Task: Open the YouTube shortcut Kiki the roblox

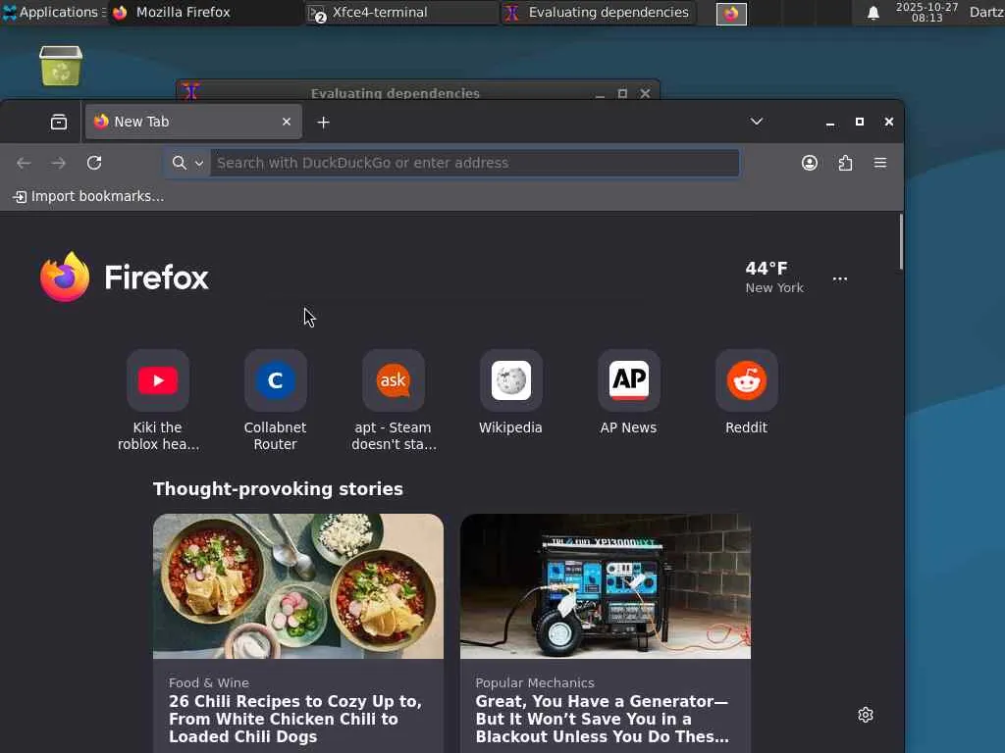Action: (158, 400)
